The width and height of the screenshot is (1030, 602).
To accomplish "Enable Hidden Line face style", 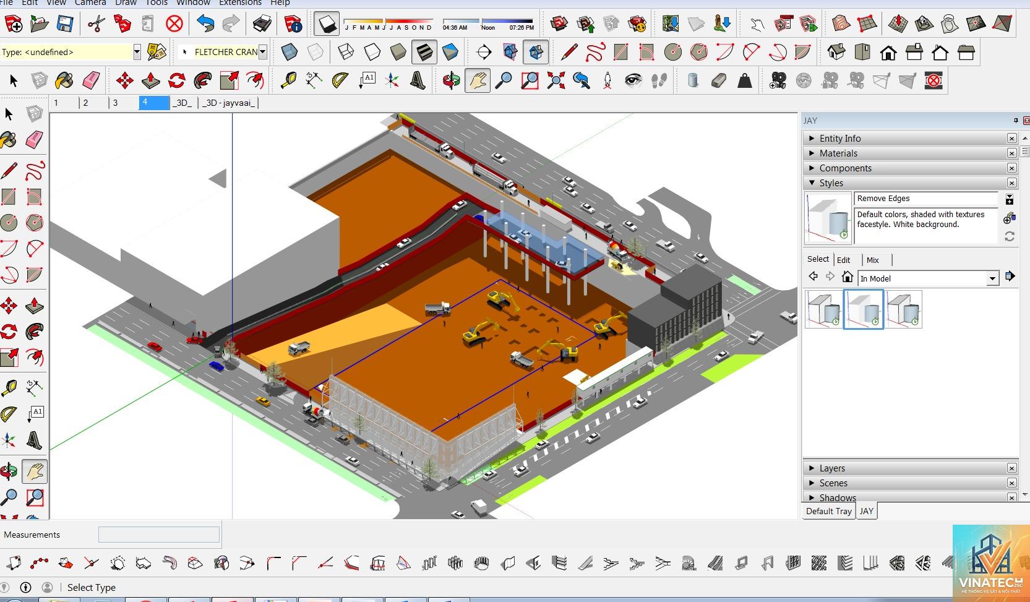I will (372, 52).
